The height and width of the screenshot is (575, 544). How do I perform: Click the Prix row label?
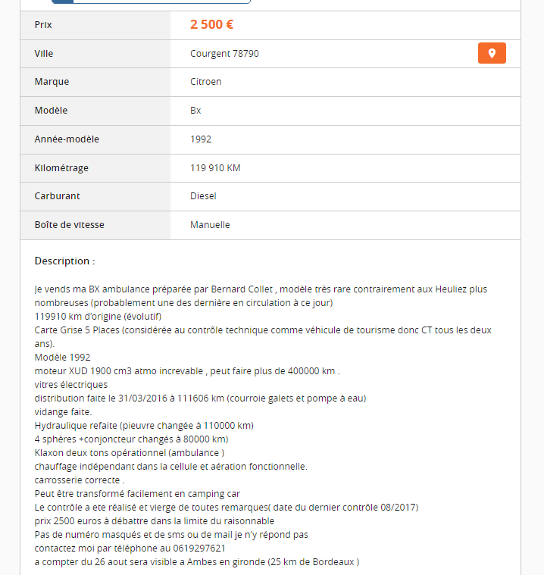coord(43,25)
